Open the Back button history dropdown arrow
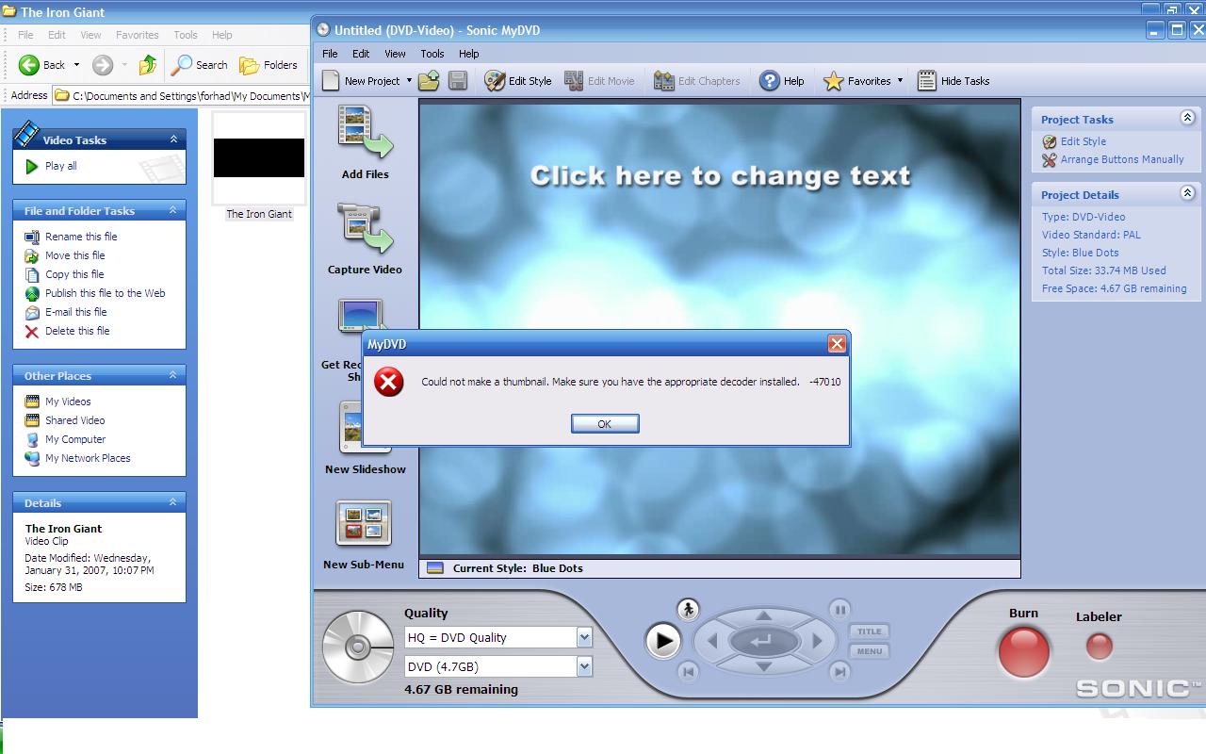 77,65
